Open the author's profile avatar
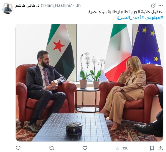This screenshot has height=152, width=166. click(7, 8)
